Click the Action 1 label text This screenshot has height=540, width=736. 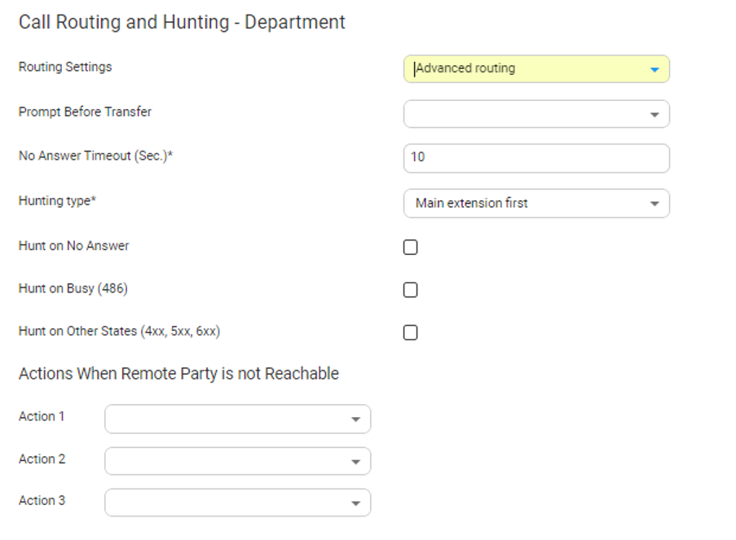42,416
